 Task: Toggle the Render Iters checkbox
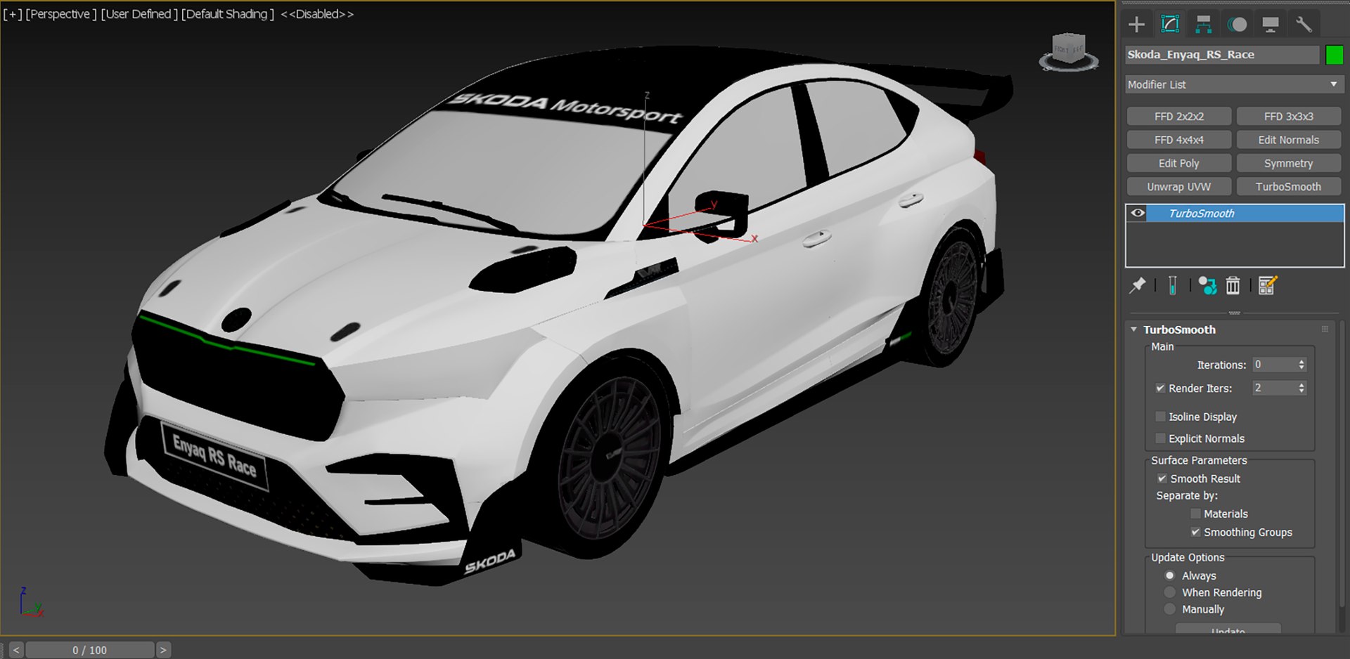coord(1160,388)
